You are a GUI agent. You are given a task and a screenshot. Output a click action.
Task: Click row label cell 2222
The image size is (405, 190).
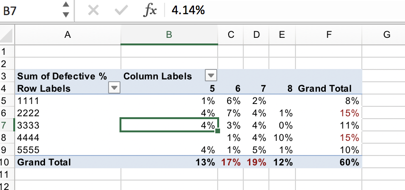pos(68,113)
